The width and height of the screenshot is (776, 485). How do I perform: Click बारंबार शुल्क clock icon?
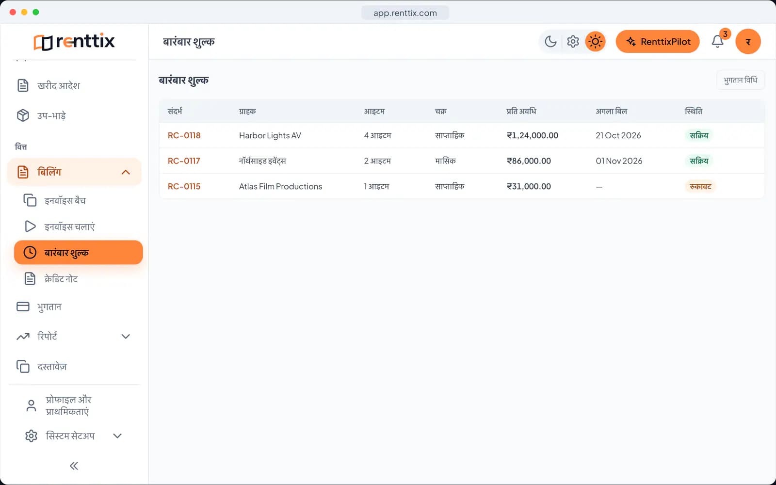point(30,252)
